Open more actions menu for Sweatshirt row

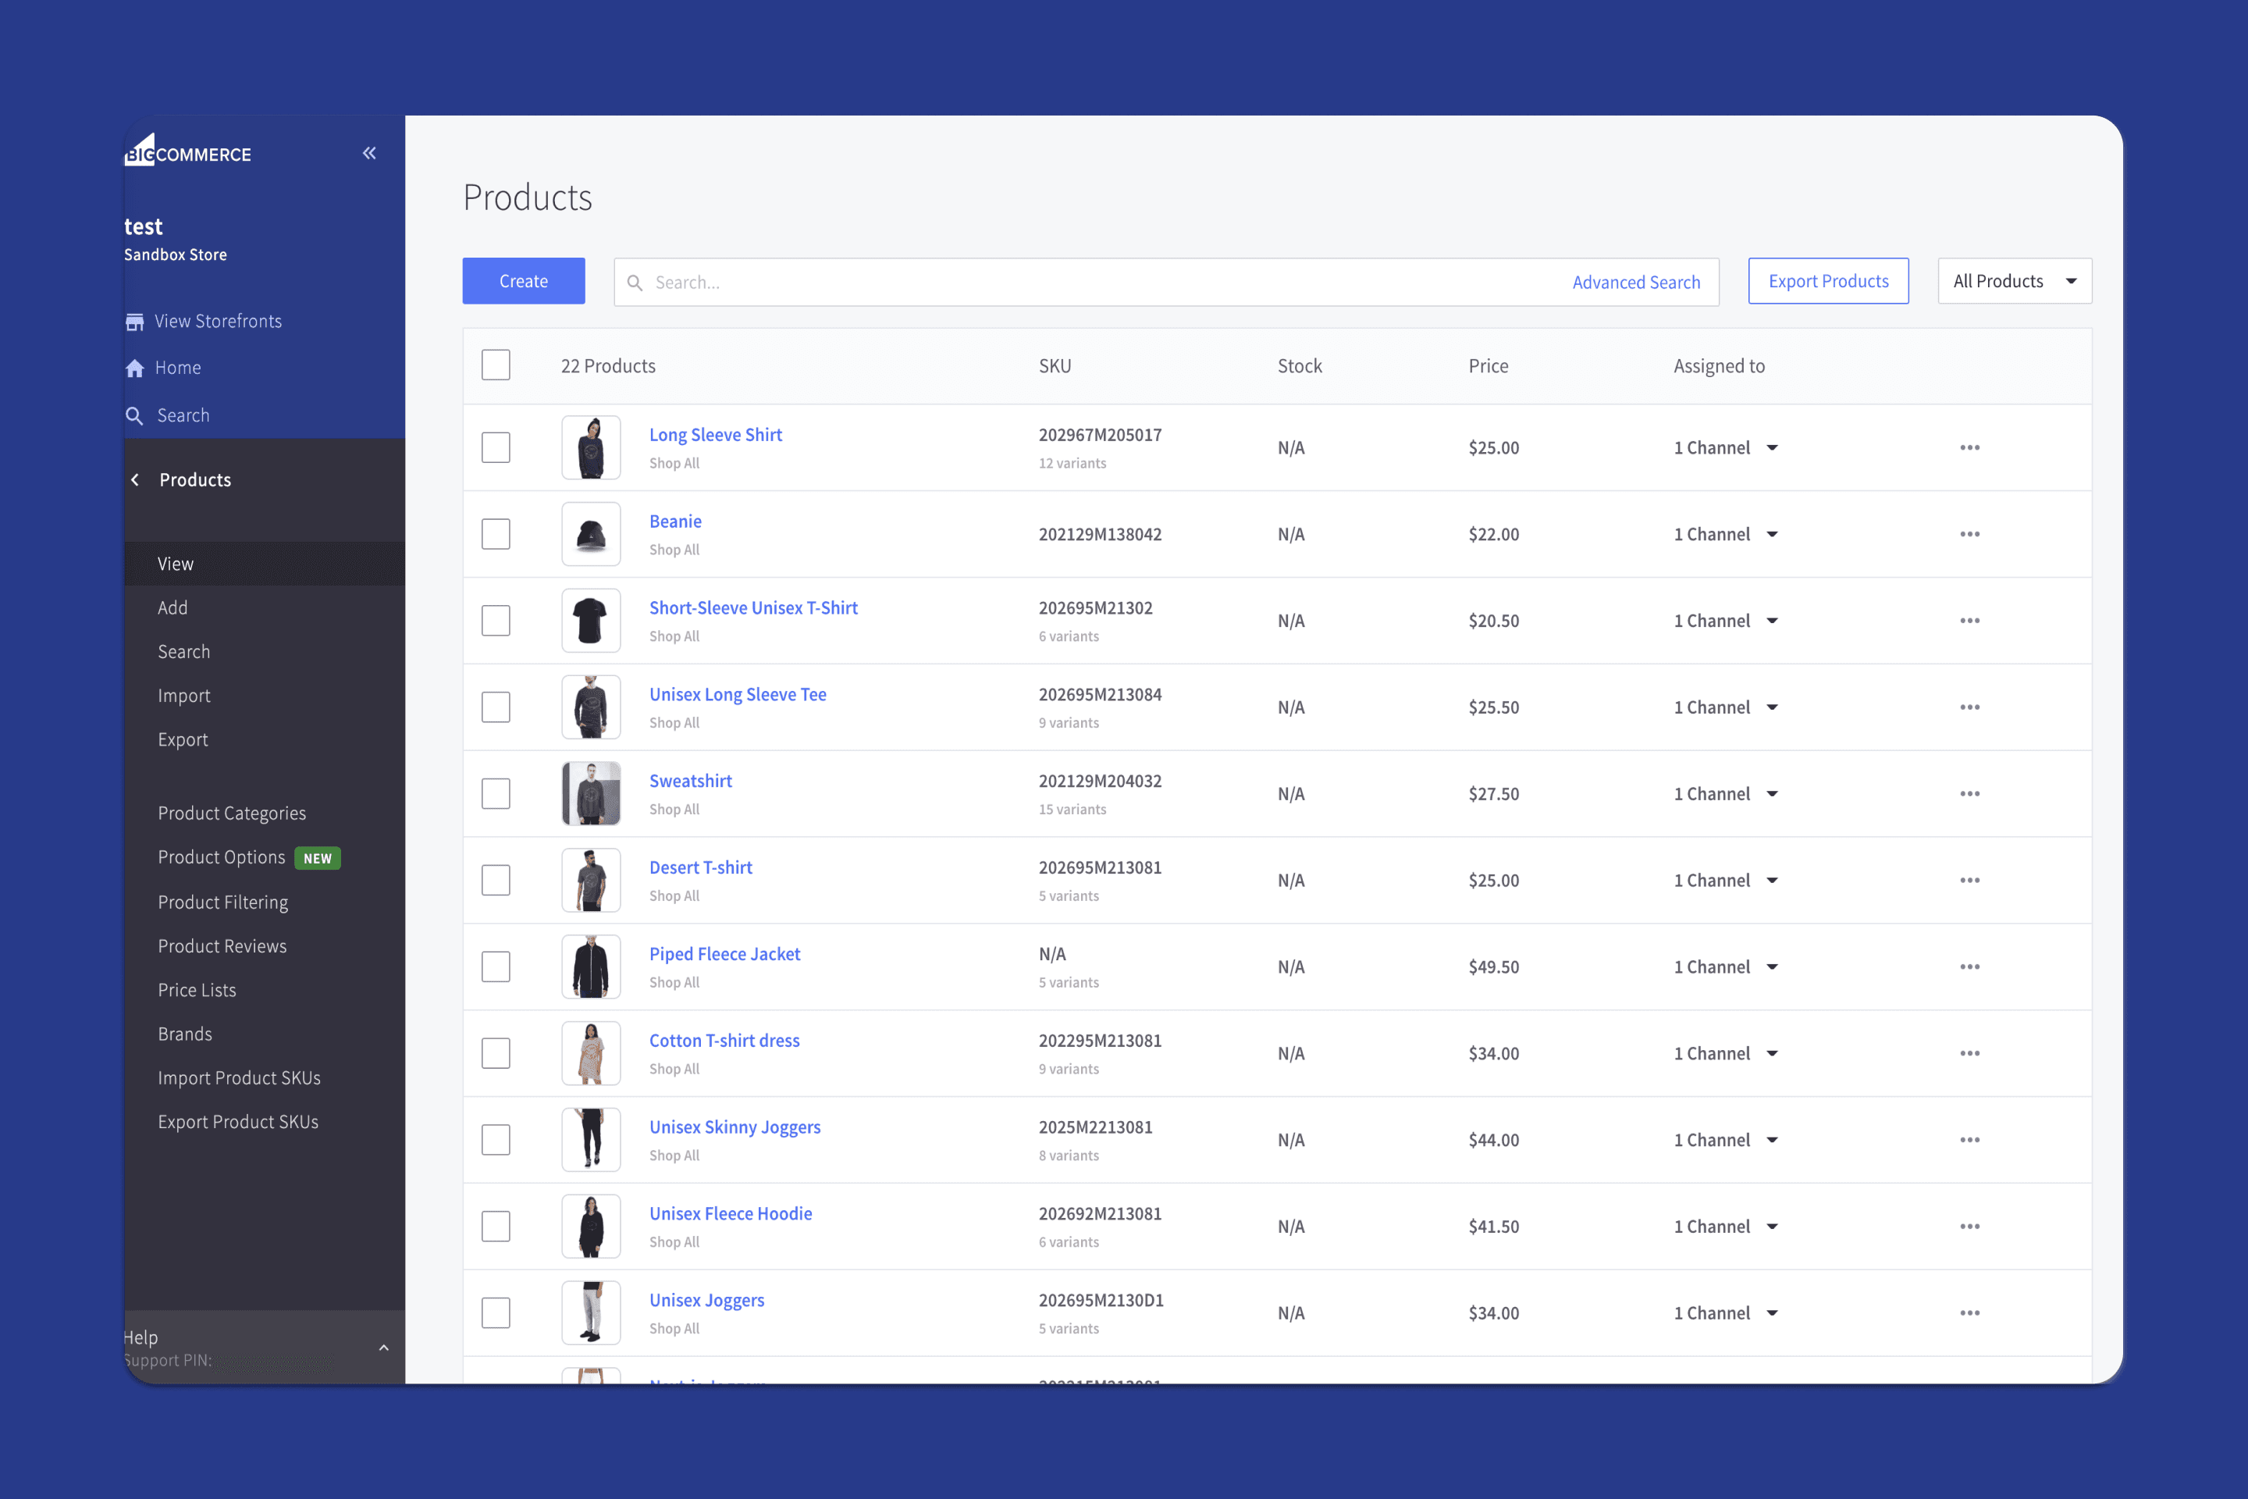coord(1969,793)
